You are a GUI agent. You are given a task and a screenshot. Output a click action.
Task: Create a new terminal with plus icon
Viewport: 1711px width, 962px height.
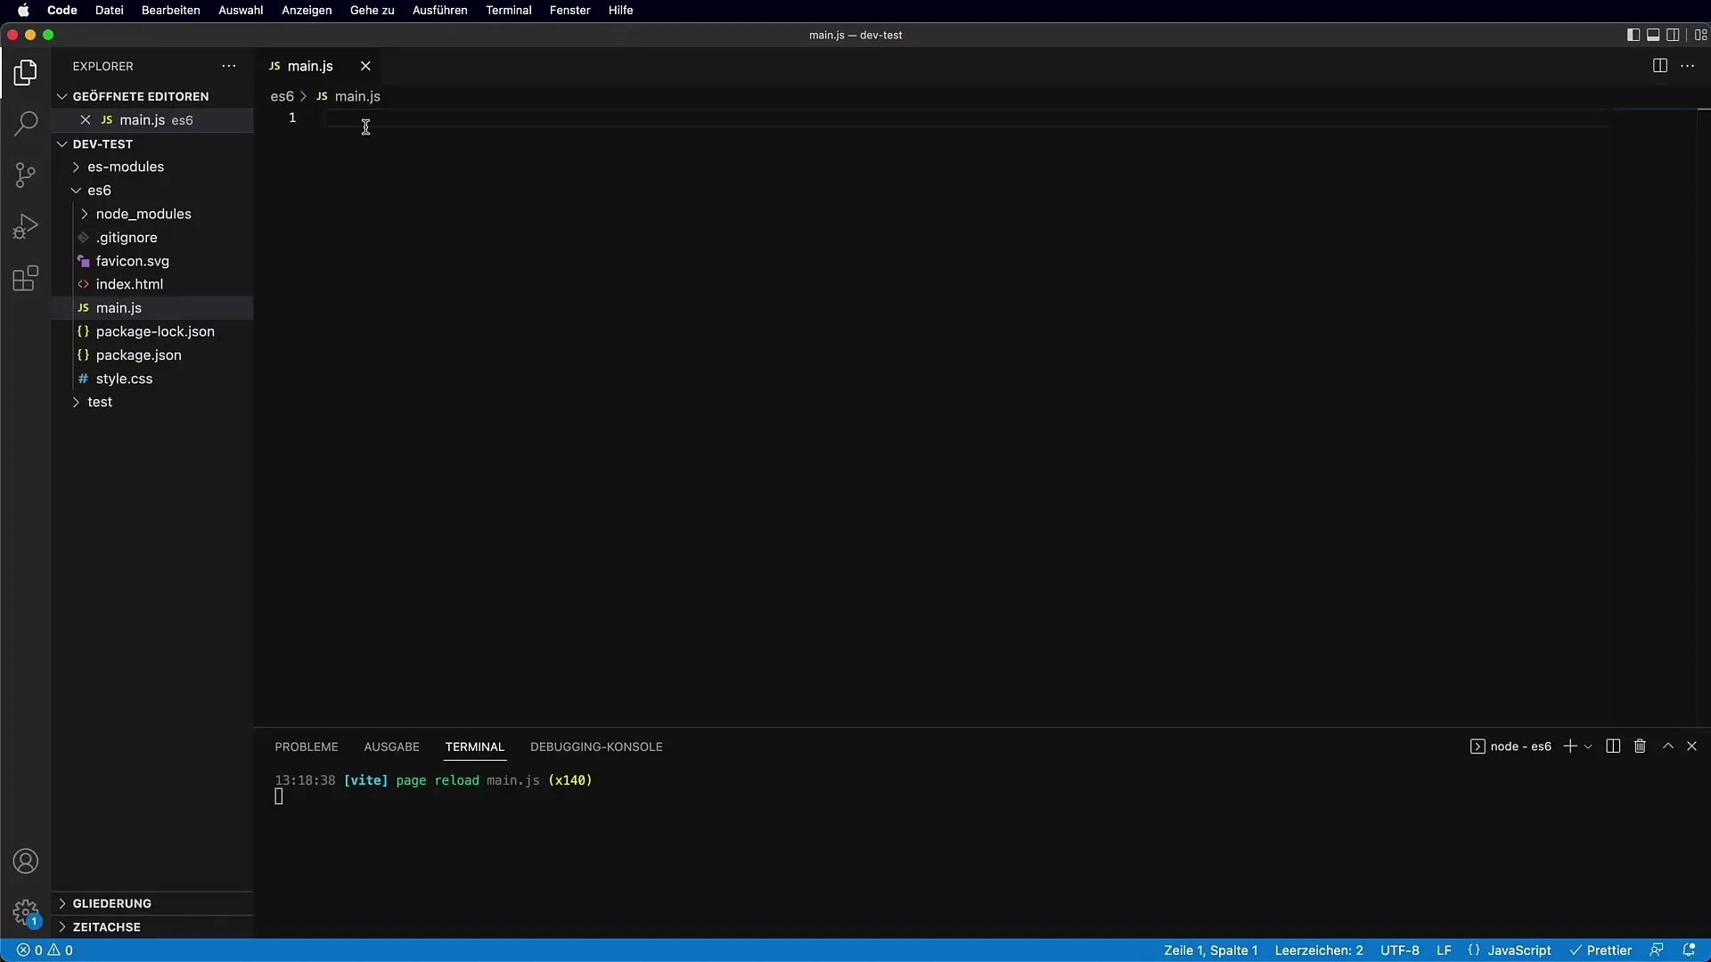1570,746
